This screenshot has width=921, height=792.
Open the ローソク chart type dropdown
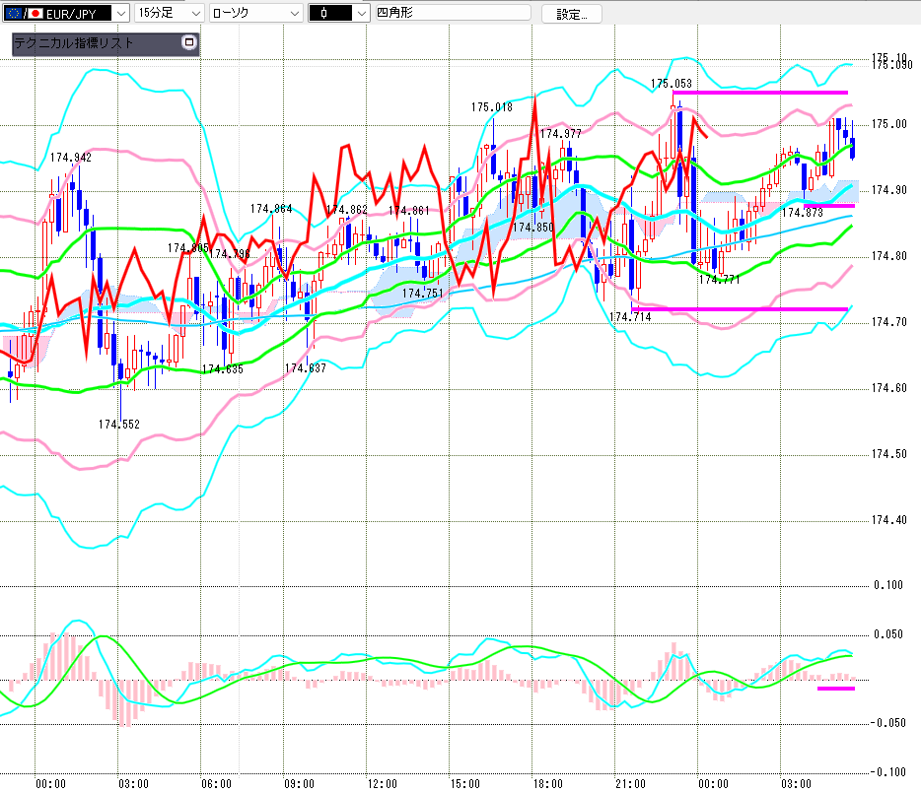[x=293, y=14]
